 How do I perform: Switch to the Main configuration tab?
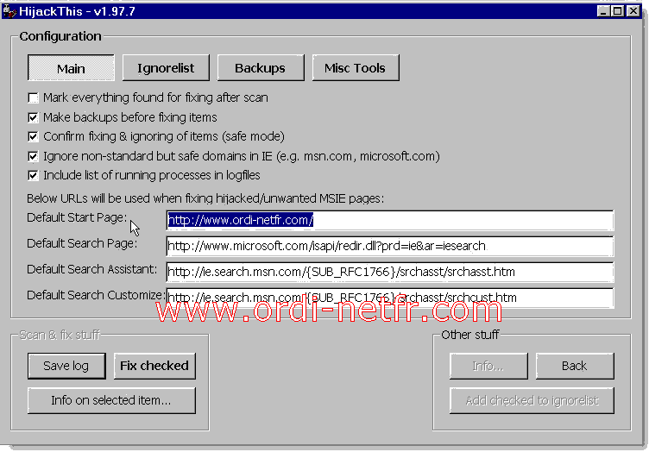[71, 68]
